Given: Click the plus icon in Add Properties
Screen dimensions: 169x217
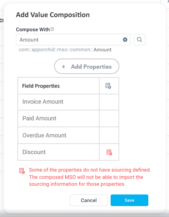Looking at the screenshot, I should pos(63,67).
